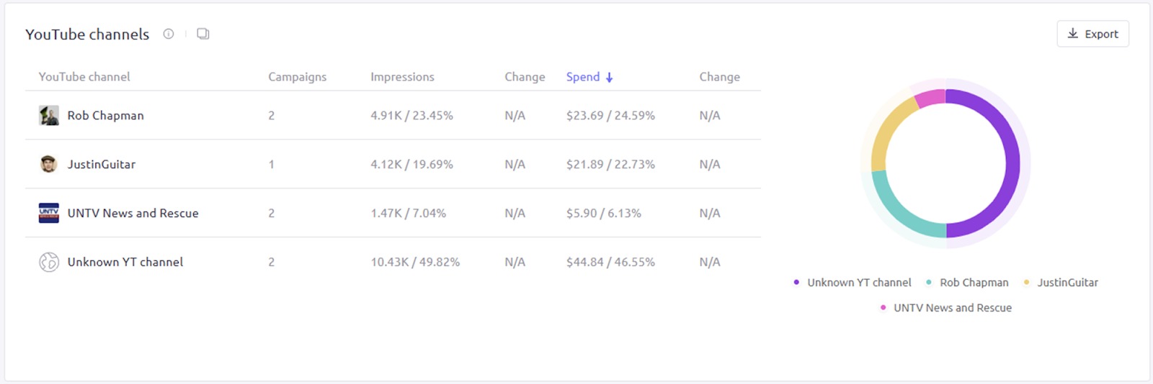Screen dimensions: 1153x384
Task: Toggle Rob Chapman in chart legend
Action: point(974,283)
